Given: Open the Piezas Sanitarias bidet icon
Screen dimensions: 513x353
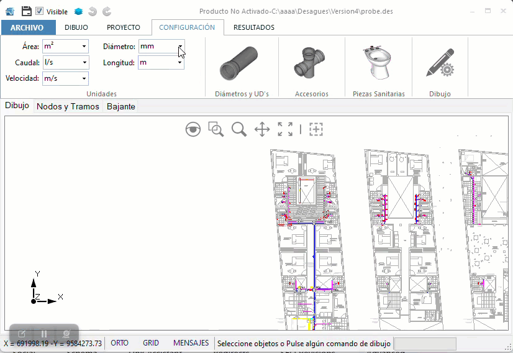Looking at the screenshot, I should (x=378, y=62).
